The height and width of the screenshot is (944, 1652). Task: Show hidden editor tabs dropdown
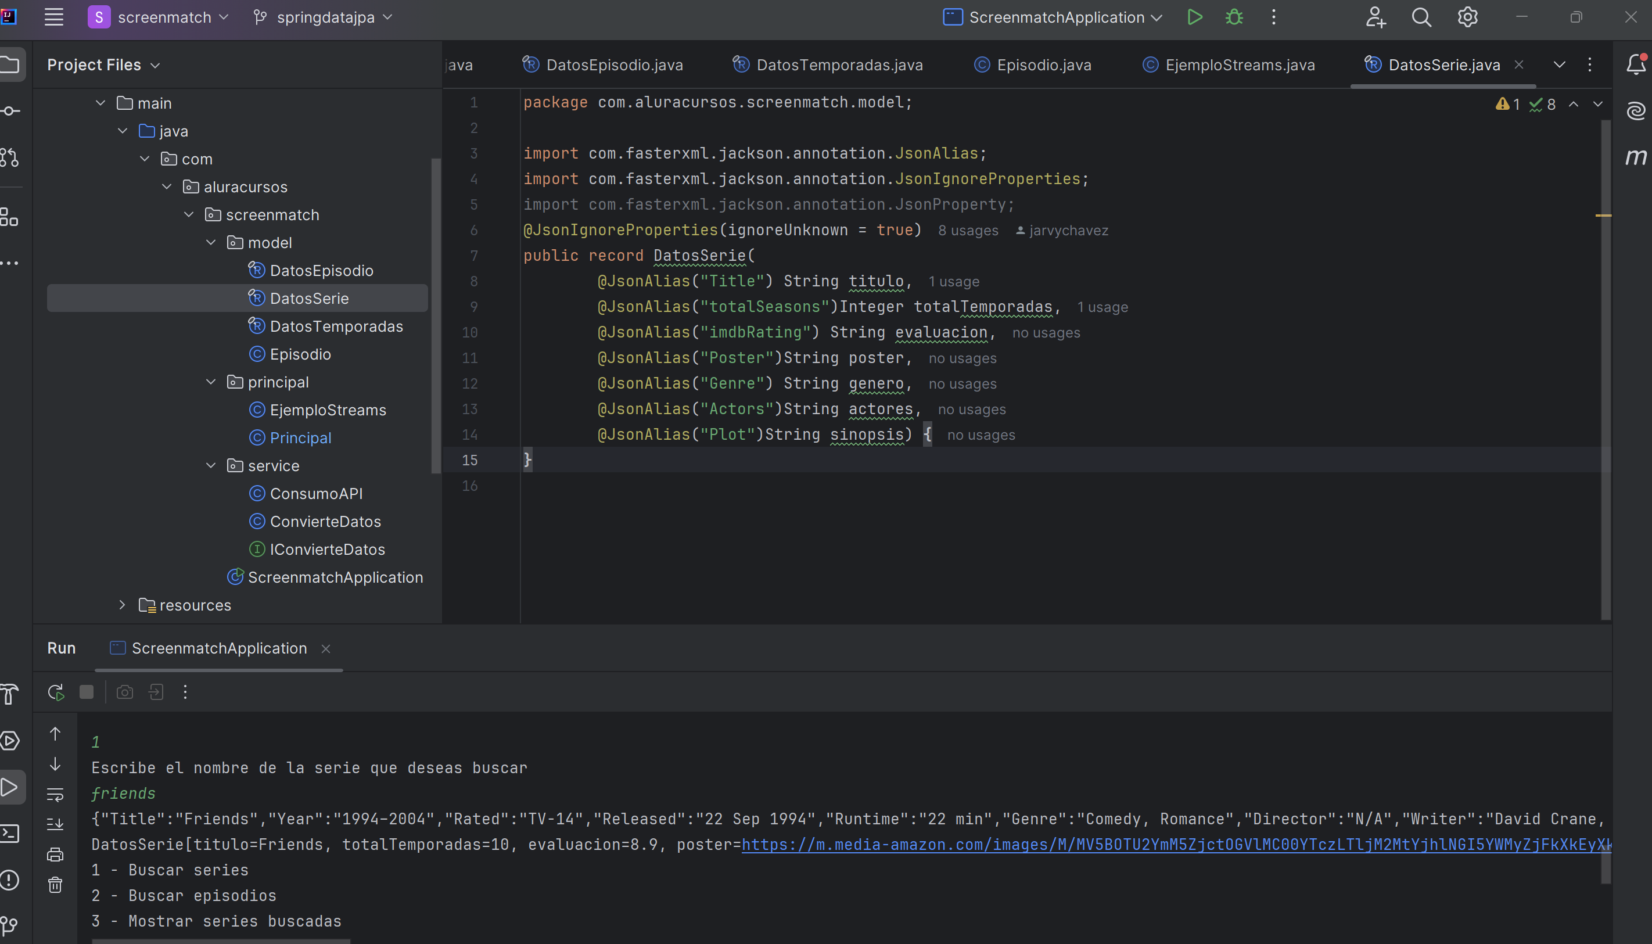pos(1559,64)
